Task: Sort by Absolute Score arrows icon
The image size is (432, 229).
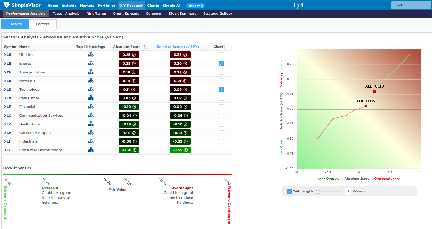Action: pyautogui.click(x=145, y=47)
